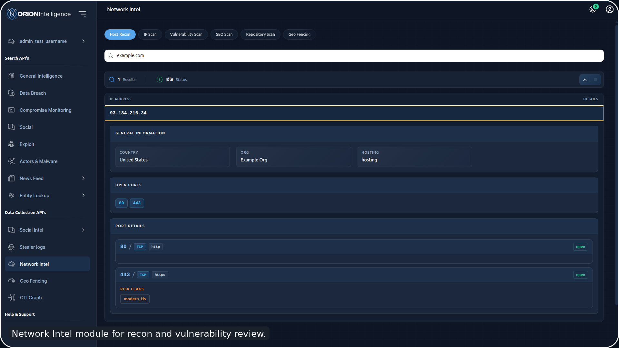Click the United States country value
The width and height of the screenshot is (619, 348).
coord(133,160)
